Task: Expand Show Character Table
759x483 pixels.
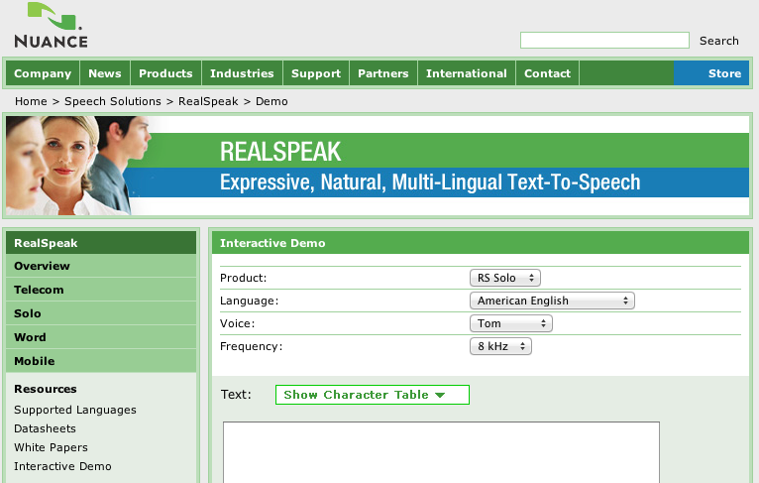Action: (373, 395)
